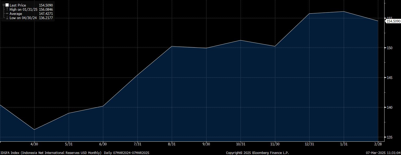Viewport: 401px width, 155px height.
Task: Click the High marker icon in legend
Action: click(x=7, y=9)
